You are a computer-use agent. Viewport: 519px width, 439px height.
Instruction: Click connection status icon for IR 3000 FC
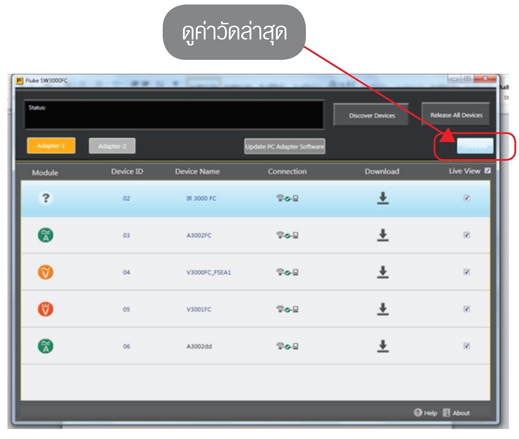point(287,199)
